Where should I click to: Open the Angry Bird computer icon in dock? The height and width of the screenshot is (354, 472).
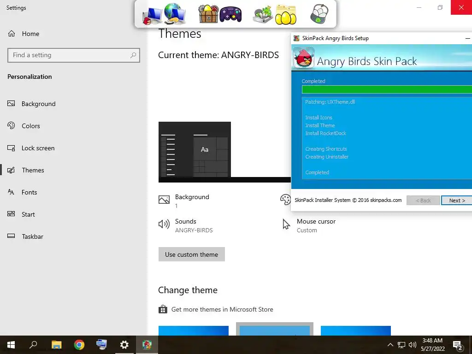tap(152, 16)
